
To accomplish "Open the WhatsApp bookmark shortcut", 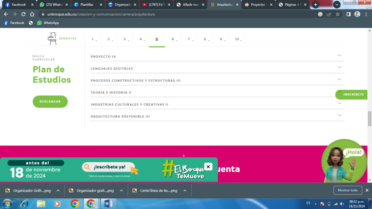I will (48, 23).
